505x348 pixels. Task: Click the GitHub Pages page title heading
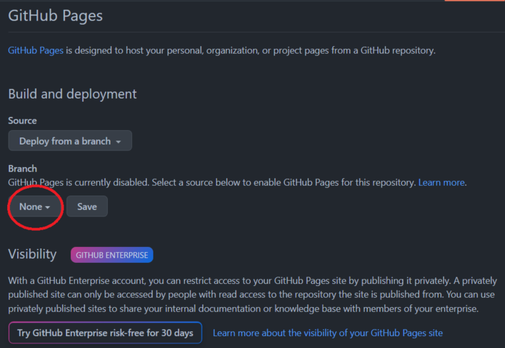point(56,16)
